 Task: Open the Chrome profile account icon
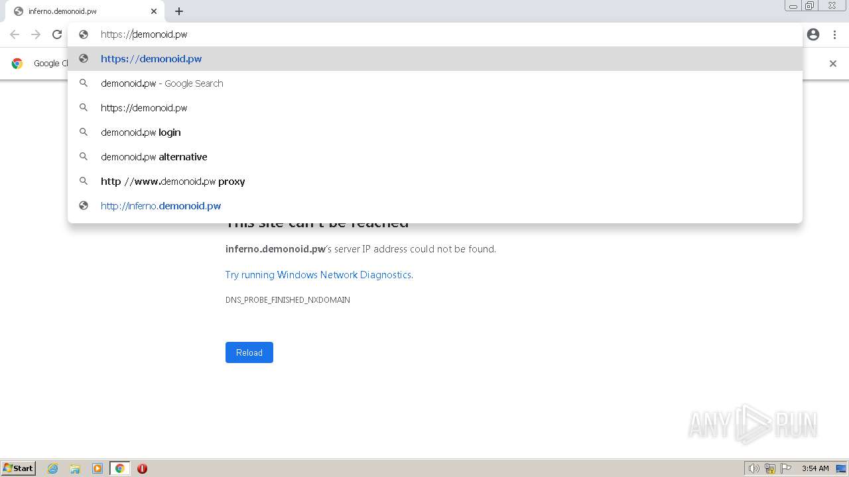click(x=813, y=34)
